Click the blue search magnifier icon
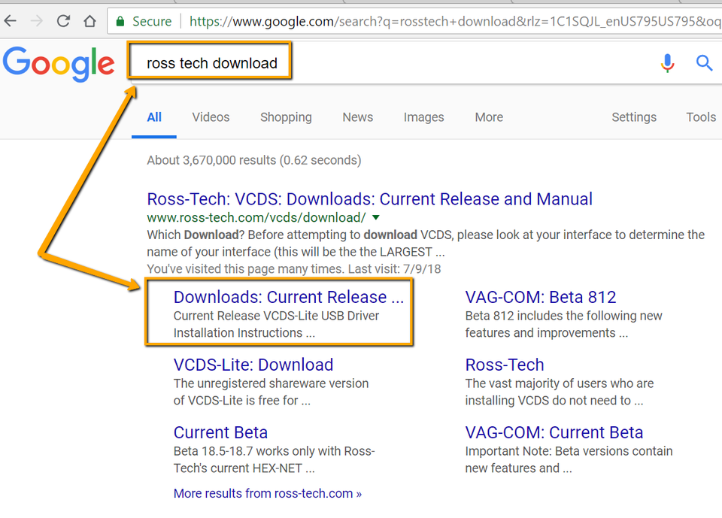Viewport: 722px width, 518px height. pyautogui.click(x=704, y=63)
